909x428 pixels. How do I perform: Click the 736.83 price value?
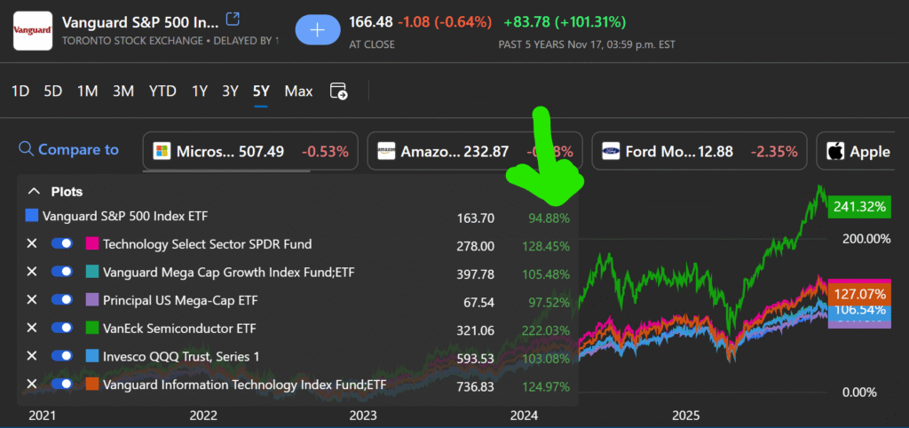coord(476,386)
